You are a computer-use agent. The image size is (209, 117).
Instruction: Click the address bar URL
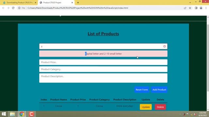[x=78, y=8]
